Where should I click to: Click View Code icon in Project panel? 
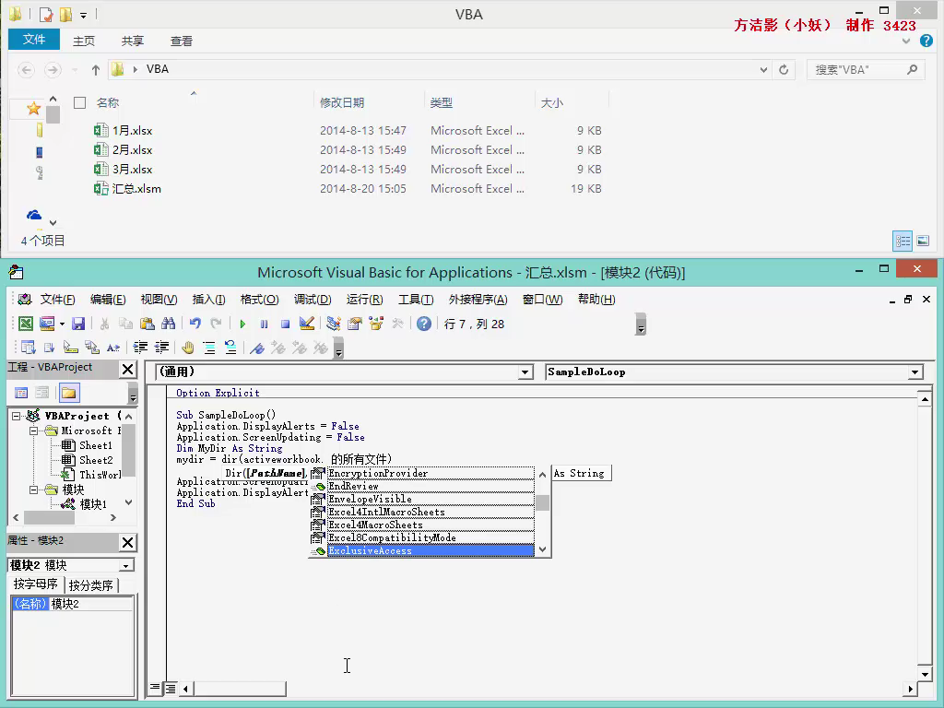point(21,393)
